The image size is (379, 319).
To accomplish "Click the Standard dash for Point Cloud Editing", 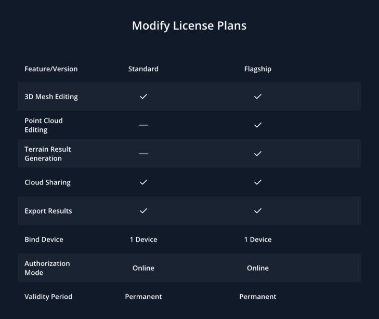I will coord(143,125).
